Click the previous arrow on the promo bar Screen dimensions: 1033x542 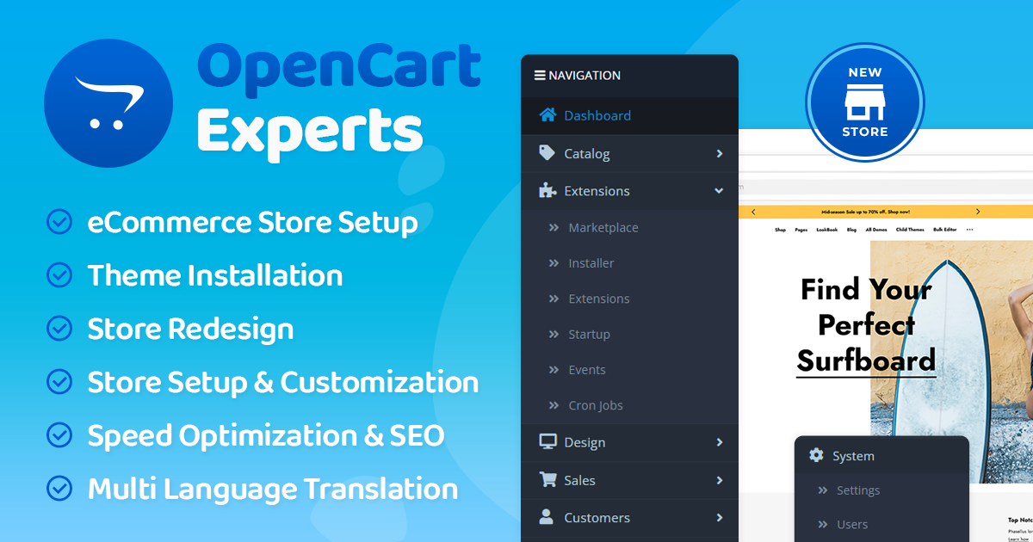tap(753, 211)
